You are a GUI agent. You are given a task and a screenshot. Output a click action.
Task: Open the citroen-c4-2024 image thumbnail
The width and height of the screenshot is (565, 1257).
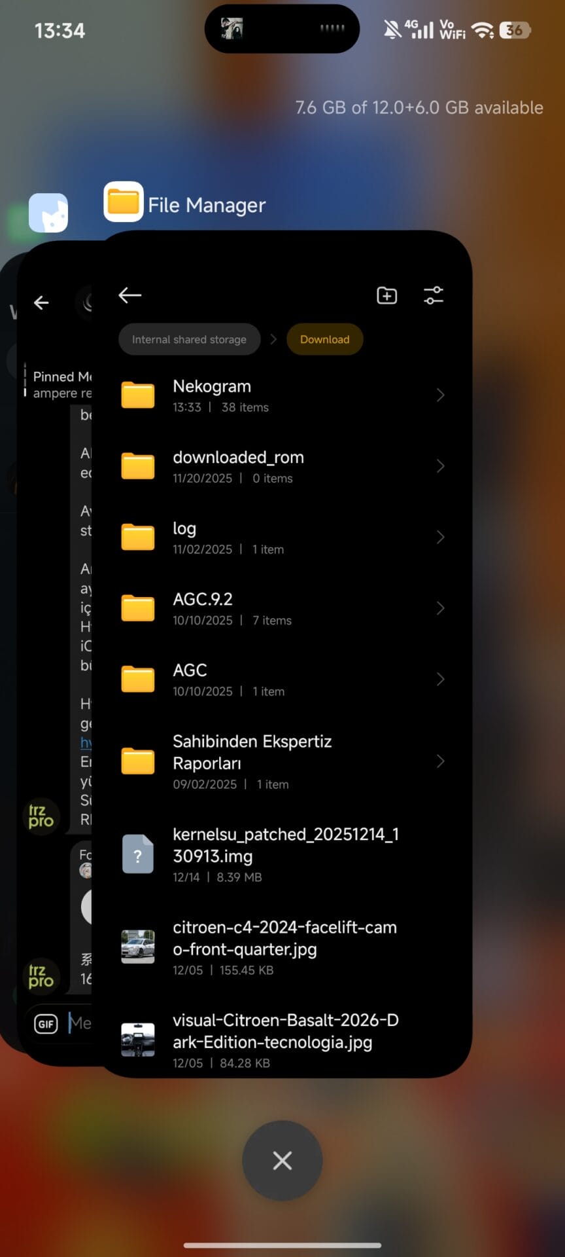(138, 947)
